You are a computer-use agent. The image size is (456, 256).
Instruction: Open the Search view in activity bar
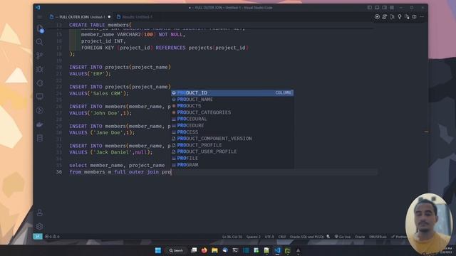(x=40, y=42)
